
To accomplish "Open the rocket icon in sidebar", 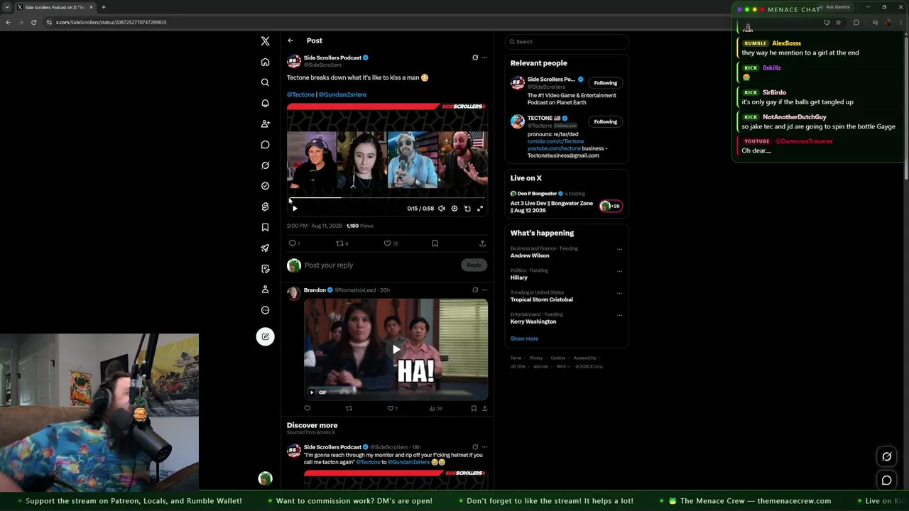I will click(x=265, y=248).
